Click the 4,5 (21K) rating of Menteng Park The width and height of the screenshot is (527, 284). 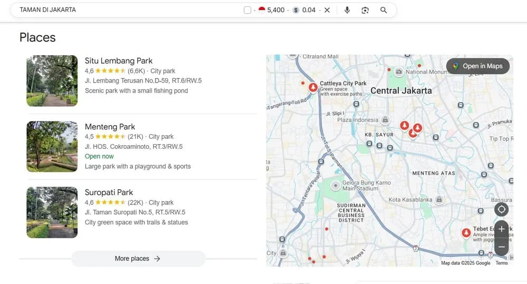tap(114, 136)
